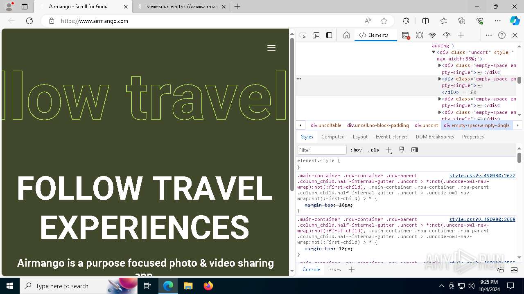The image size is (524, 294).
Task: Activate the inspect element picker tool
Action: click(303, 35)
